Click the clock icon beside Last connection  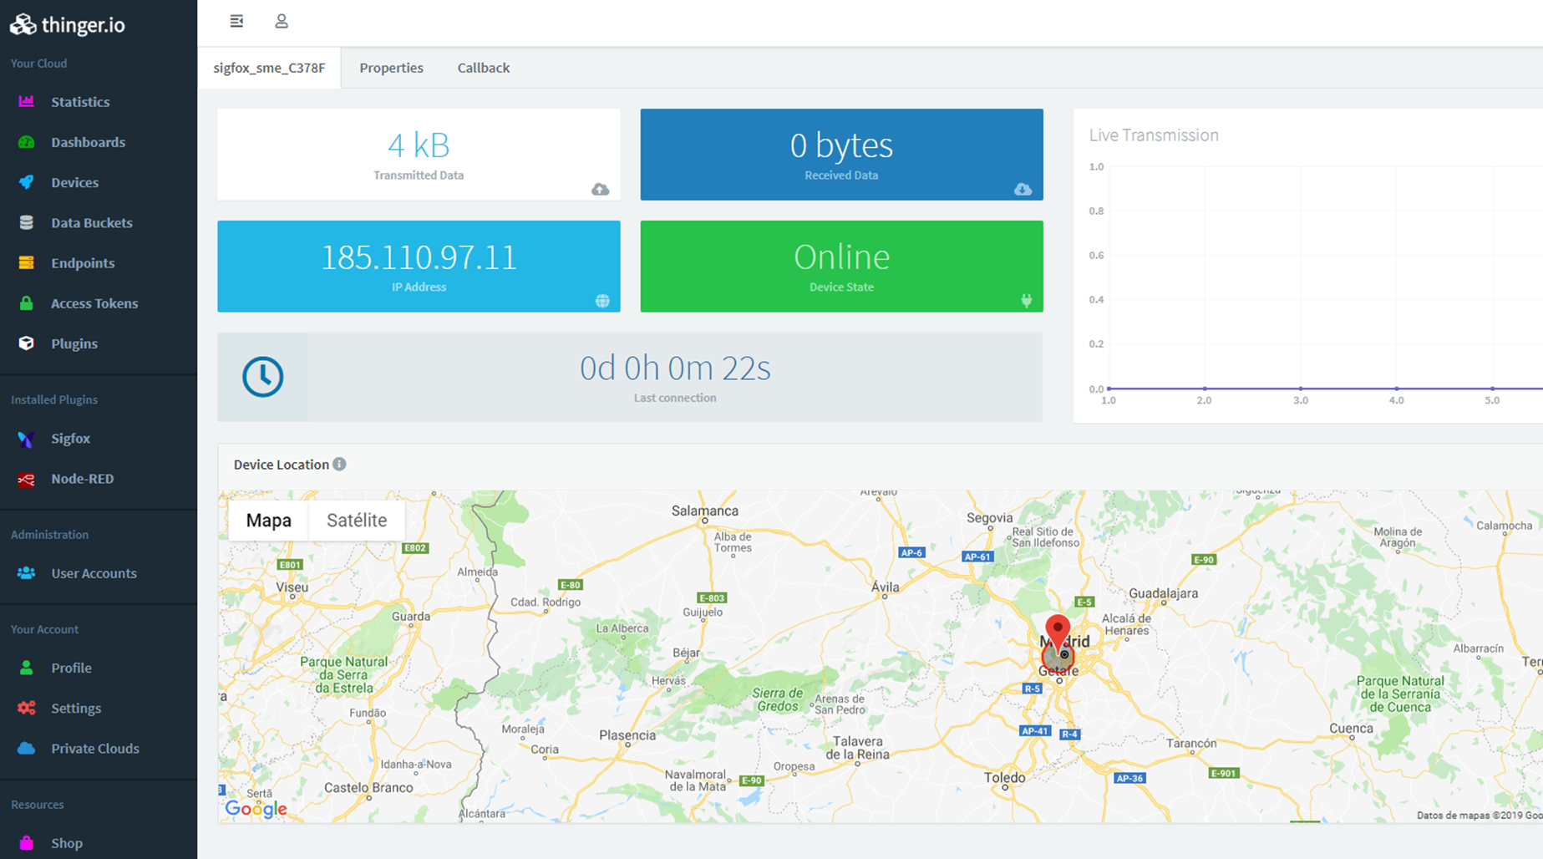262,377
